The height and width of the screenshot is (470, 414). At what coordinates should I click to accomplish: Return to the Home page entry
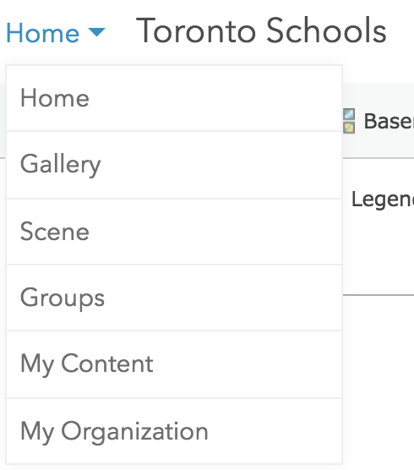(174, 98)
